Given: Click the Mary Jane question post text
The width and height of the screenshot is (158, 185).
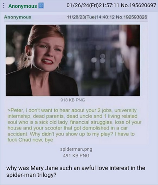Looking at the screenshot, I should 76,171.
